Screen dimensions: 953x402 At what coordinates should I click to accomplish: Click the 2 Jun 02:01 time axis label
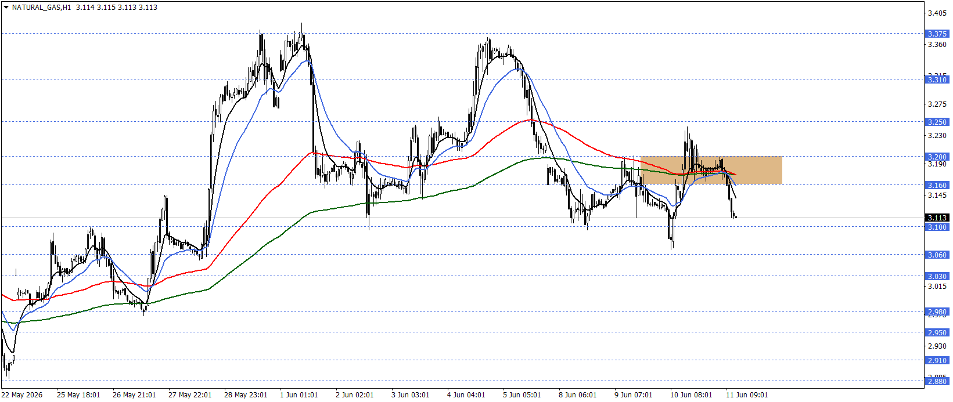point(355,395)
